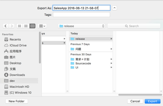
Task: Click the Tags input field
Action: pyautogui.click(x=81, y=15)
